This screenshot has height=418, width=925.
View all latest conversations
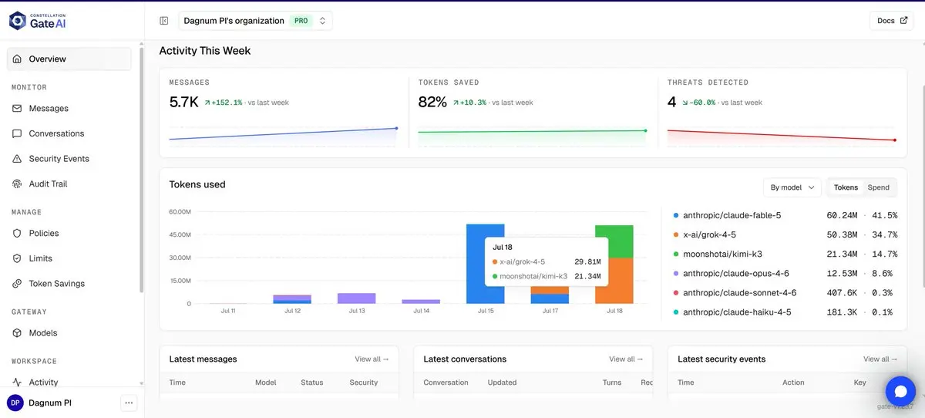[x=626, y=359]
